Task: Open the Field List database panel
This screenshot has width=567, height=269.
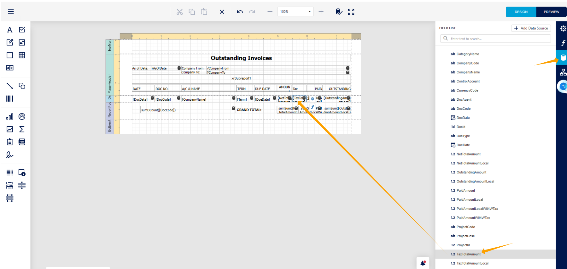Action: click(563, 58)
